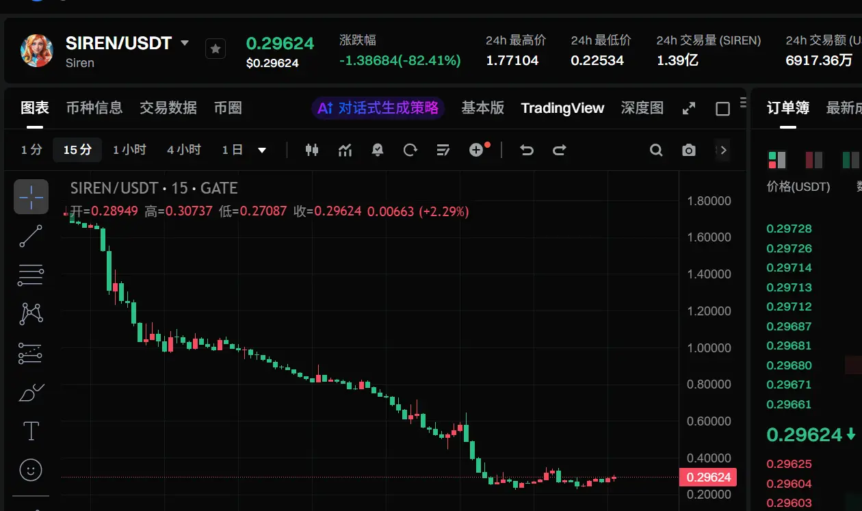Open the 币种信息 tab
This screenshot has height=511, width=862.
94,108
